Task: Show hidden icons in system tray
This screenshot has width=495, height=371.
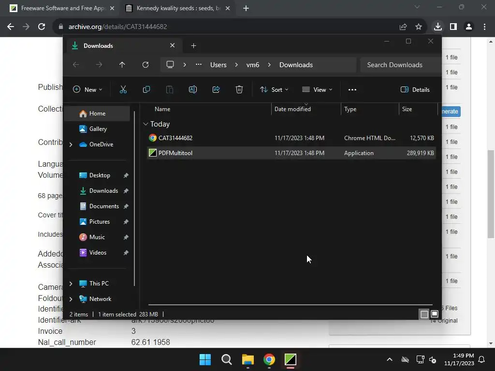Action: pos(390,359)
